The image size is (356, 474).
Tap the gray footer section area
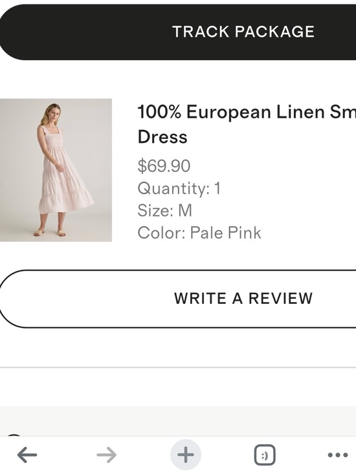pos(178,421)
